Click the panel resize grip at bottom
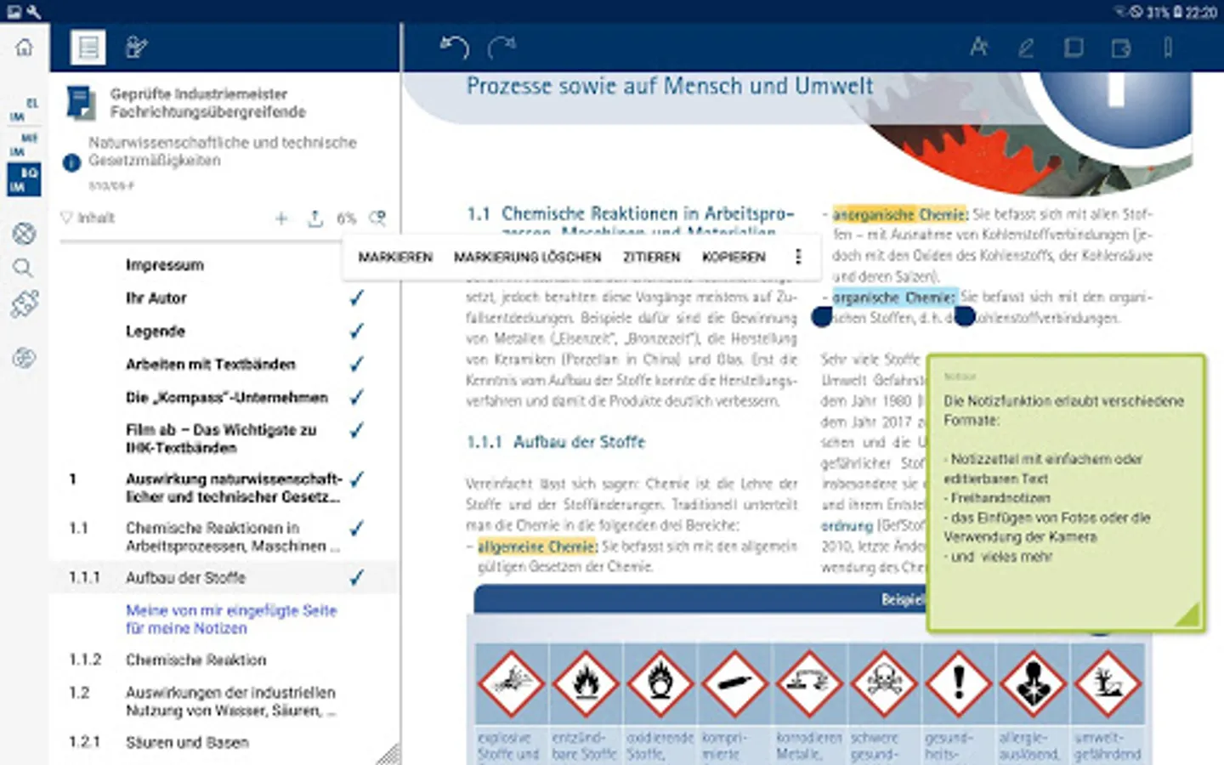1224x765 pixels. (388, 755)
